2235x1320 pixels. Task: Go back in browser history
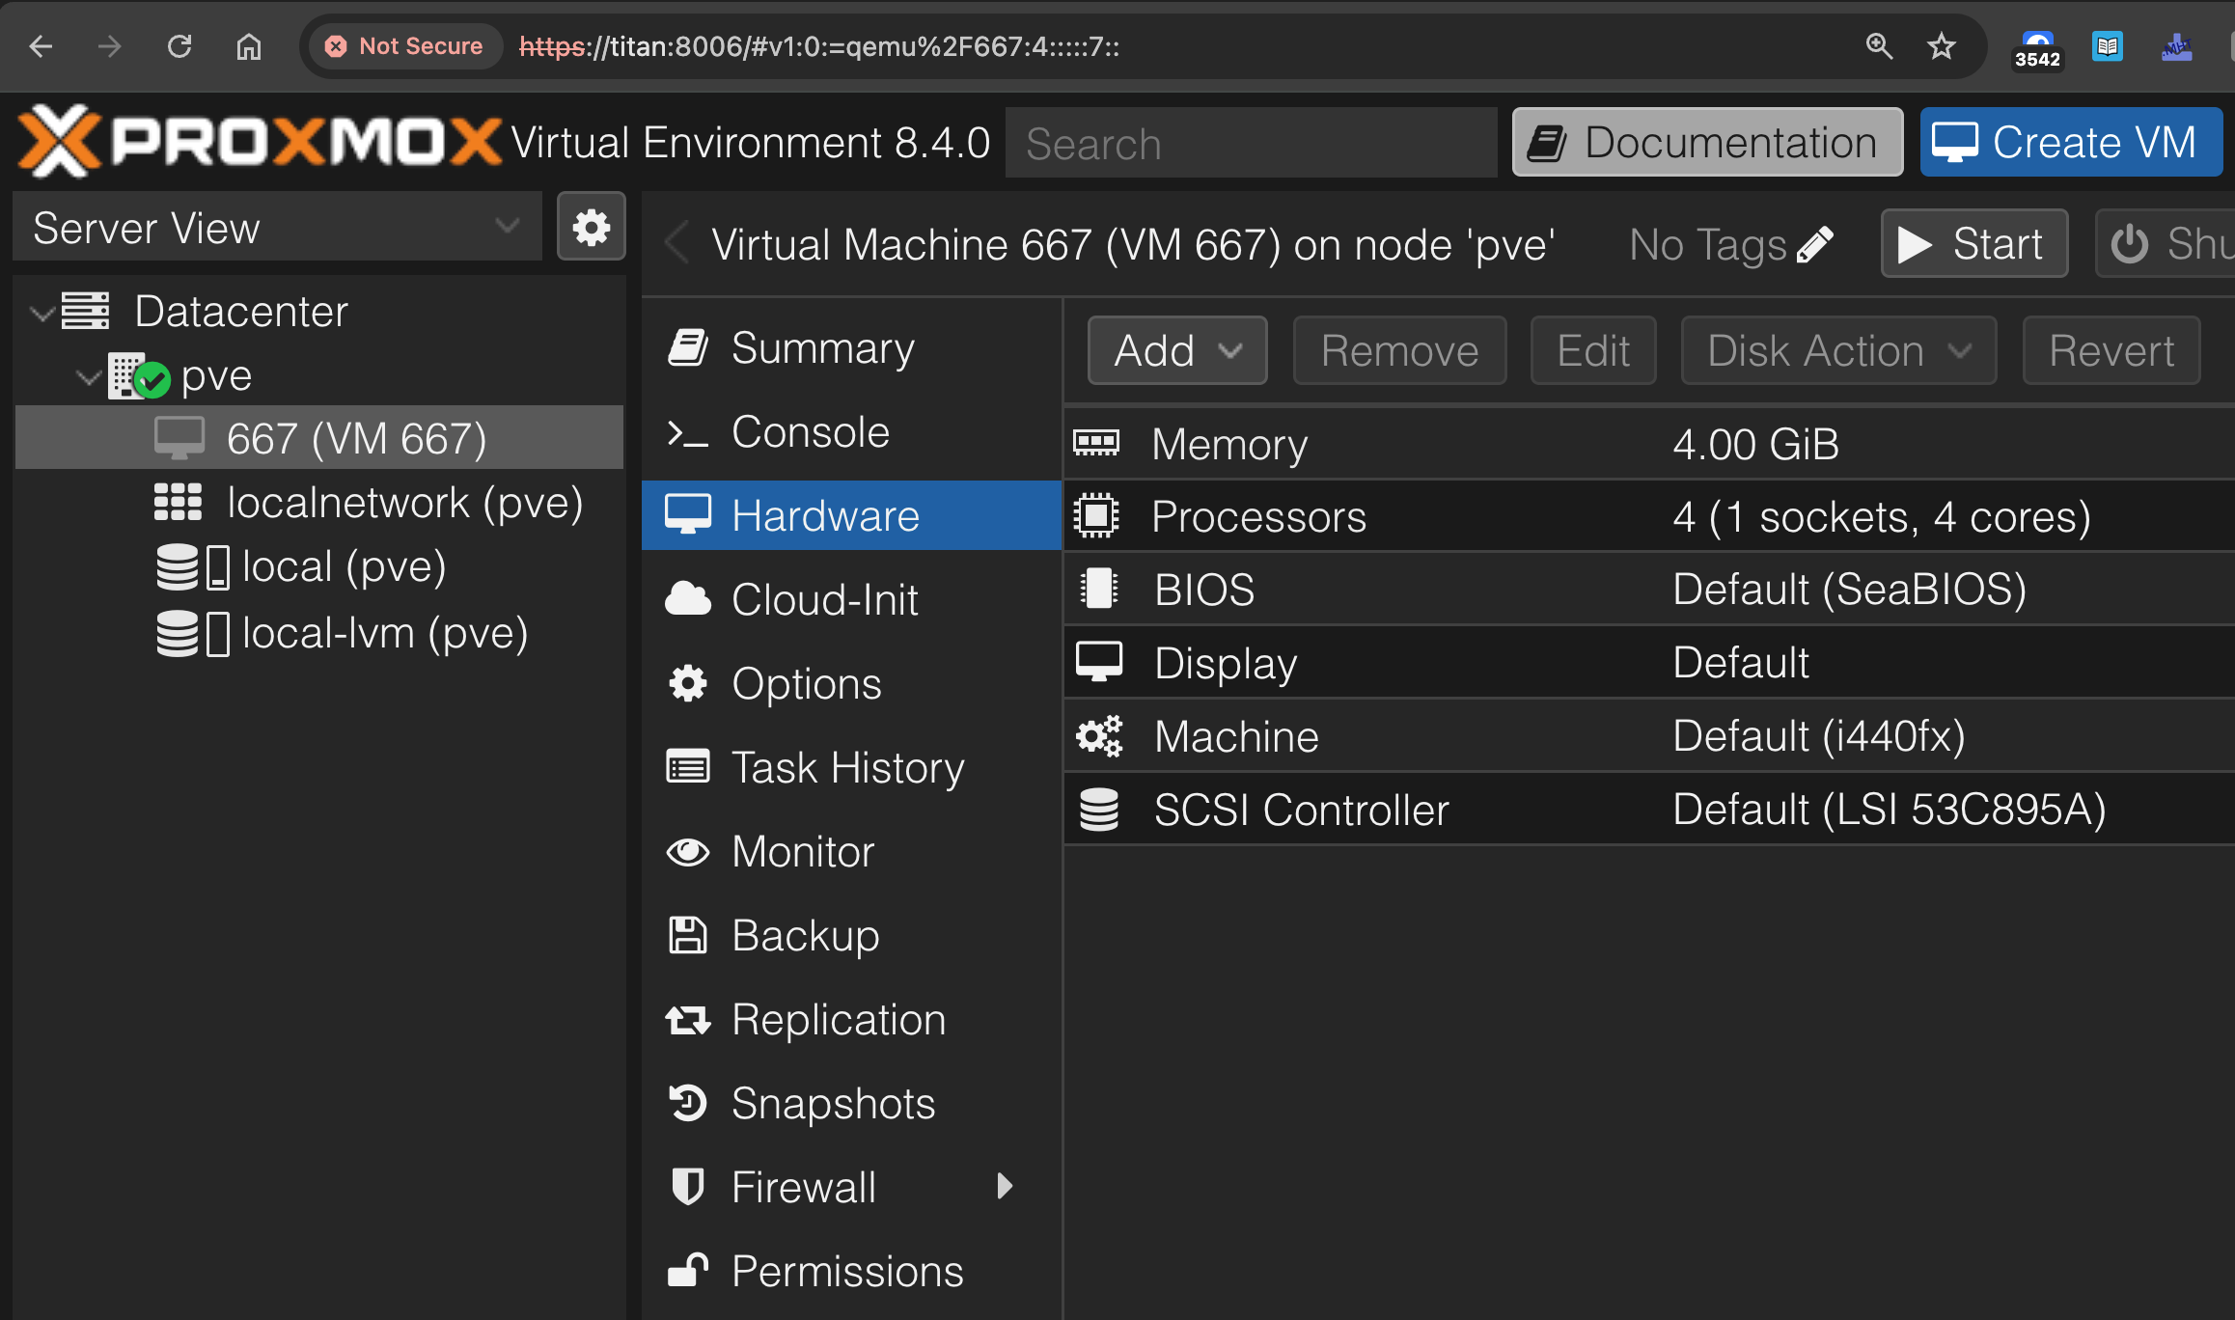(x=41, y=45)
